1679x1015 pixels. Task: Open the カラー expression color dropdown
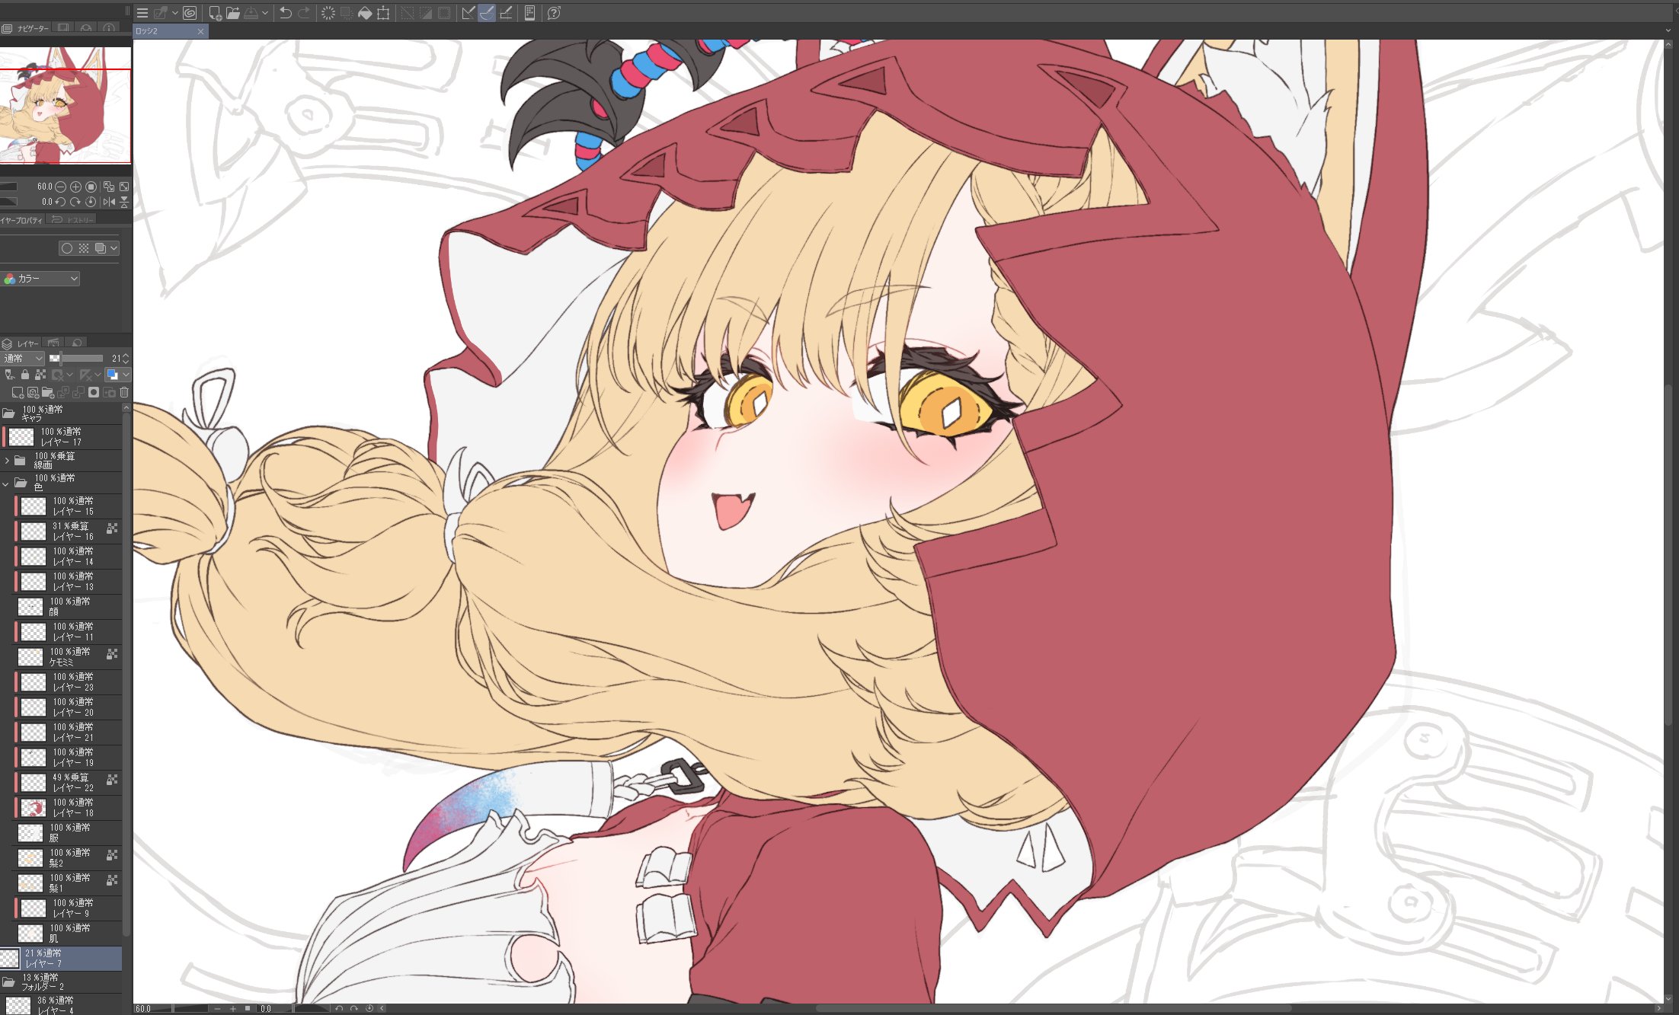click(x=42, y=279)
